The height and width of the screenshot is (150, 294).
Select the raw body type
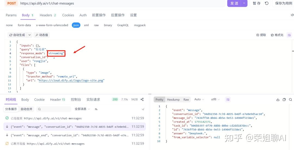[x=96, y=25]
